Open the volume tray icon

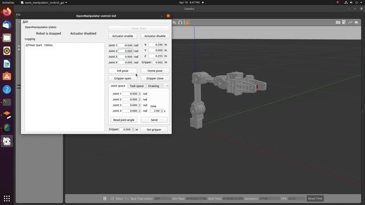coord(351,2)
